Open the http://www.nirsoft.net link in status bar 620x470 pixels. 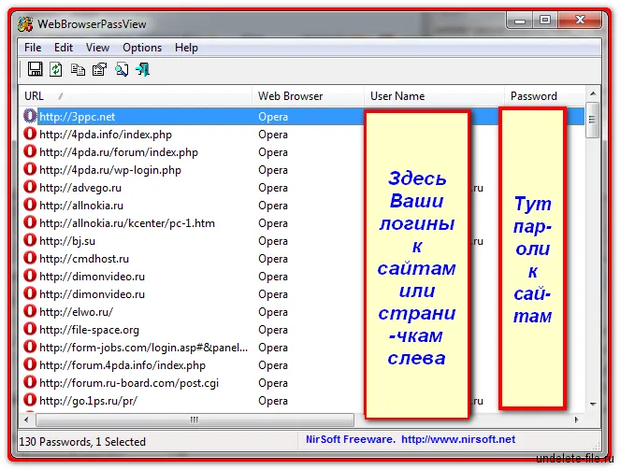coord(458,439)
